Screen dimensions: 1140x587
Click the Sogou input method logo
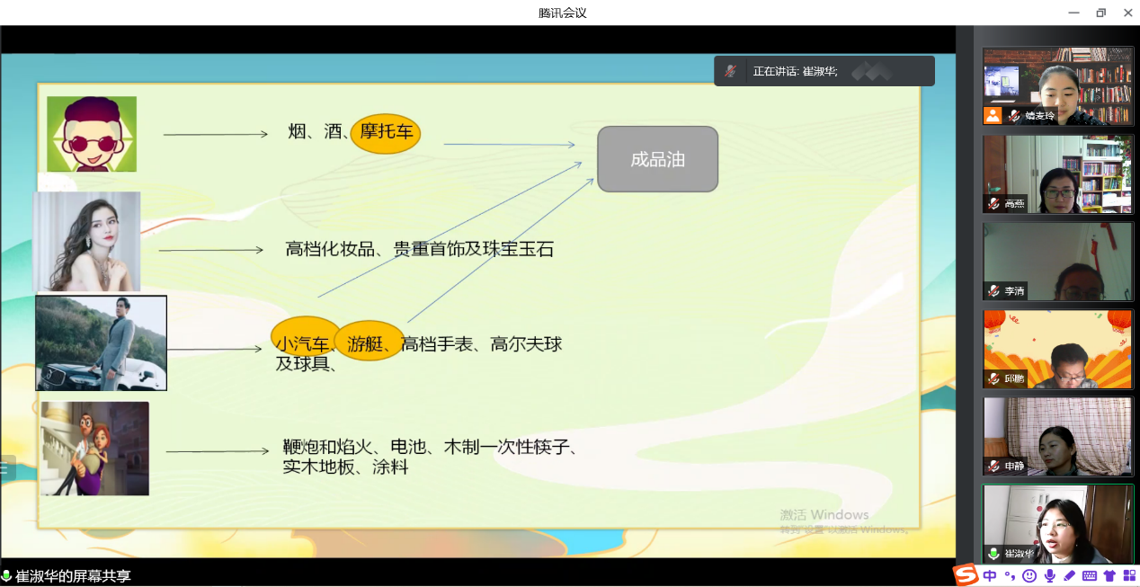pos(966,575)
